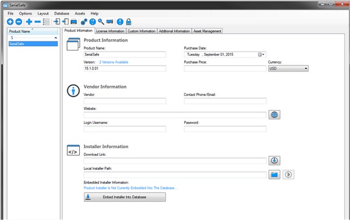Click Embed Installer Into Database button
The width and height of the screenshot is (350, 220).
pos(125,197)
